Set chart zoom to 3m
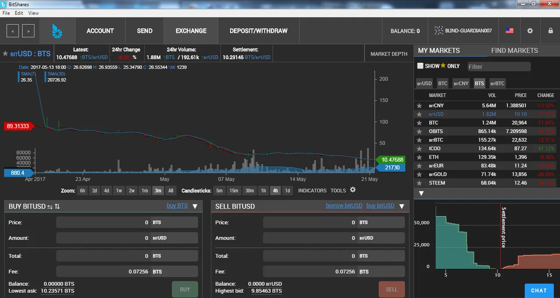 coord(158,191)
